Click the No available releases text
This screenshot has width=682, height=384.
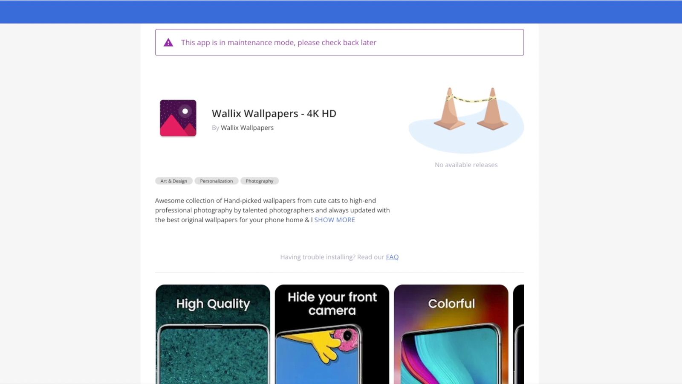pyautogui.click(x=466, y=165)
